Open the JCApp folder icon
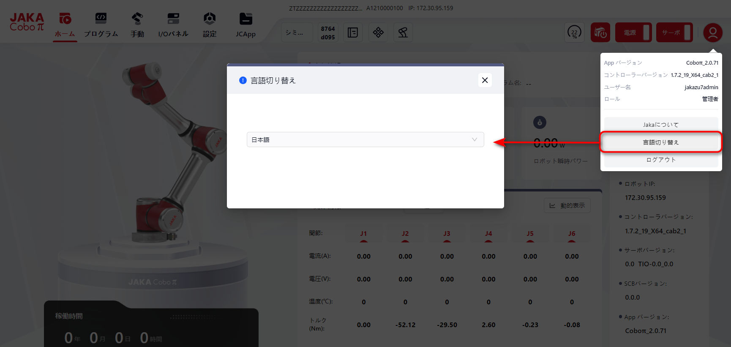The height and width of the screenshot is (347, 731). tap(245, 19)
